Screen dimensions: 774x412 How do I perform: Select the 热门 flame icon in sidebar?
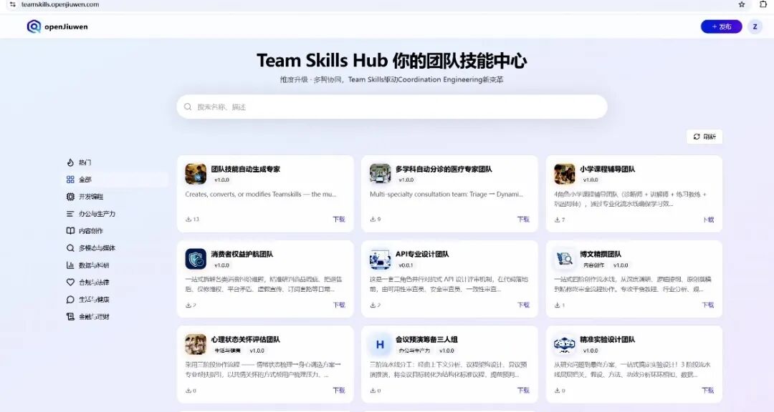click(70, 162)
